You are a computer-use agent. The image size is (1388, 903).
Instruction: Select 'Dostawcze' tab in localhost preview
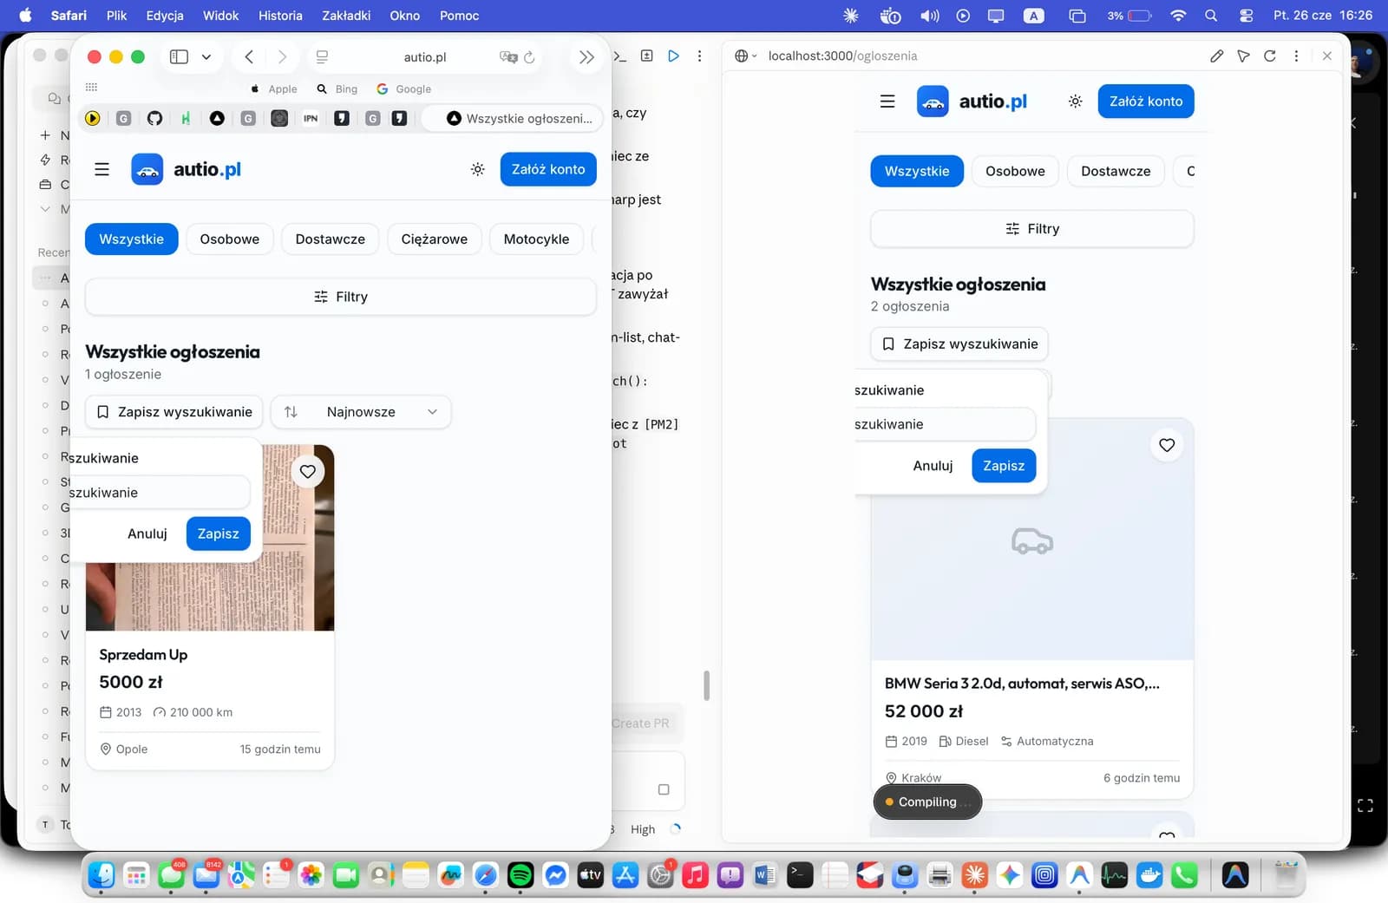click(1116, 172)
